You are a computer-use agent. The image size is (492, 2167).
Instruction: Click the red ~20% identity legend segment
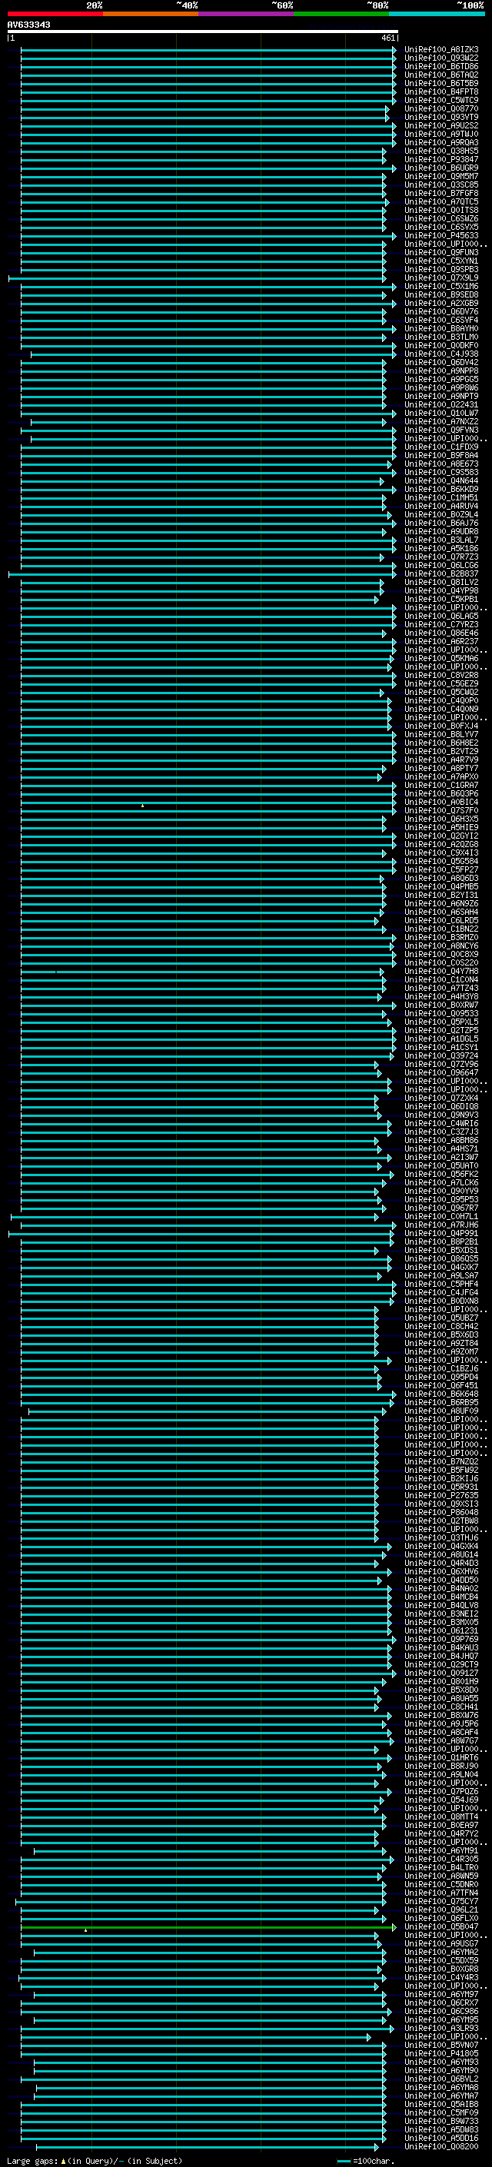(55, 14)
